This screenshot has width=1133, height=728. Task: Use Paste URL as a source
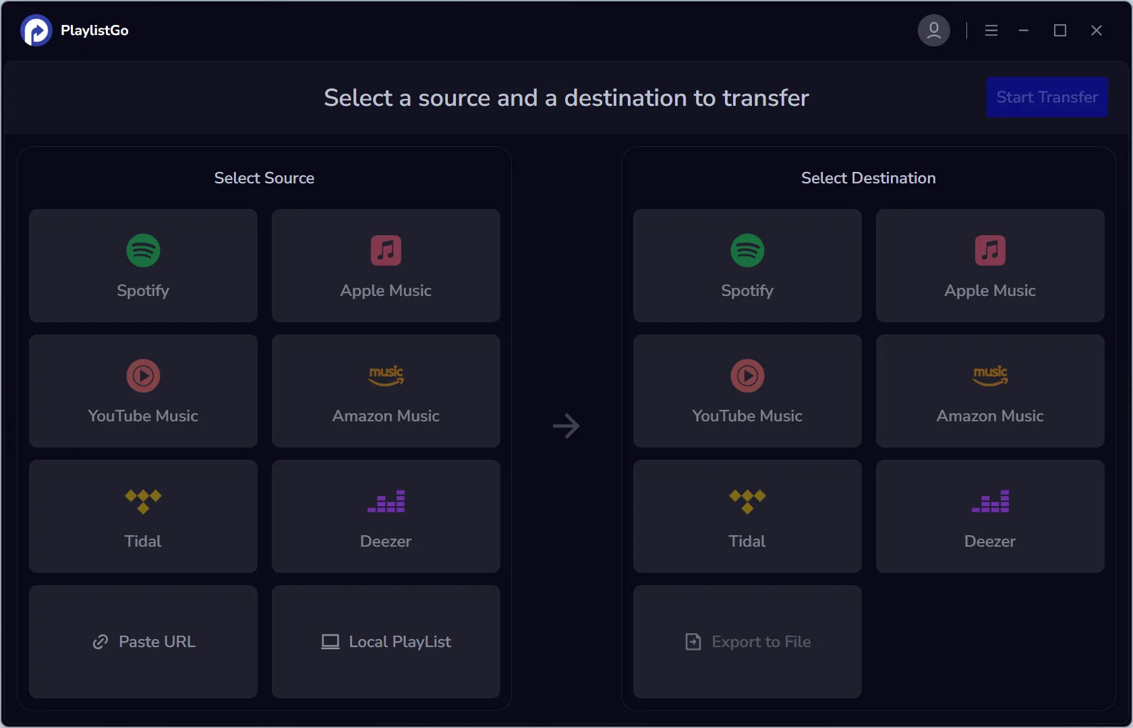click(x=142, y=642)
